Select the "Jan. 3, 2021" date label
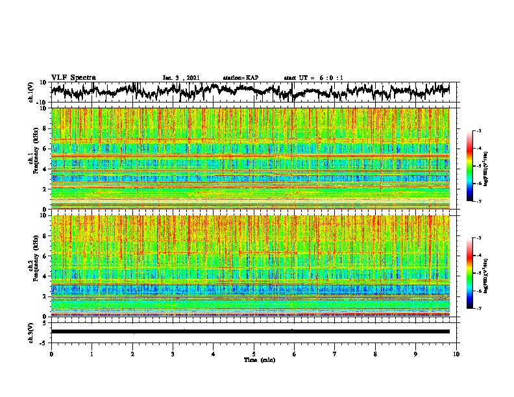Image resolution: width=514 pixels, height=397 pixels. click(181, 78)
